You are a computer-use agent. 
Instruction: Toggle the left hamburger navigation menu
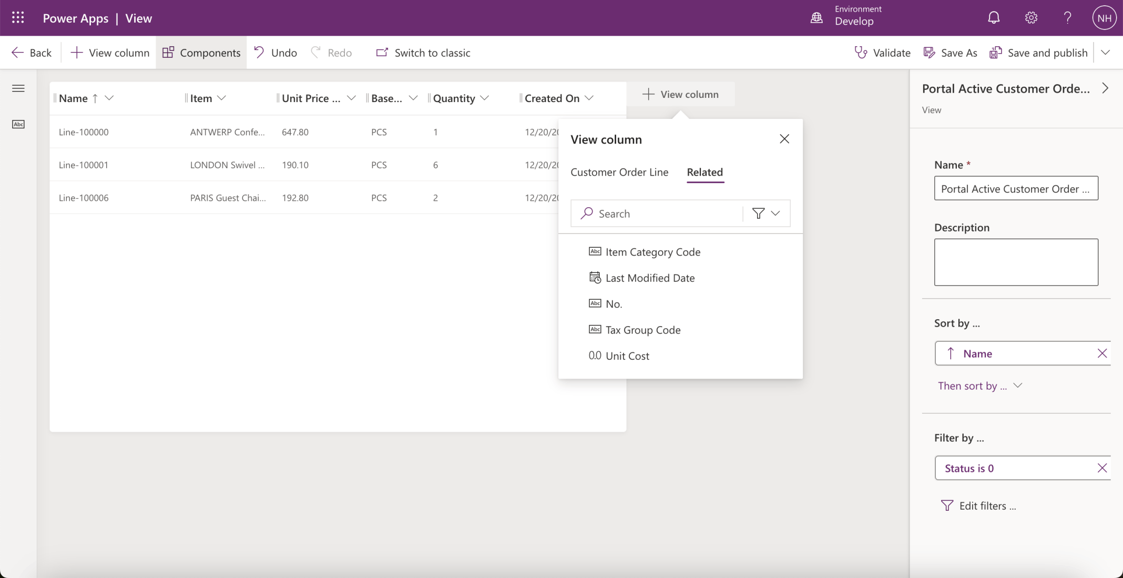(x=18, y=88)
